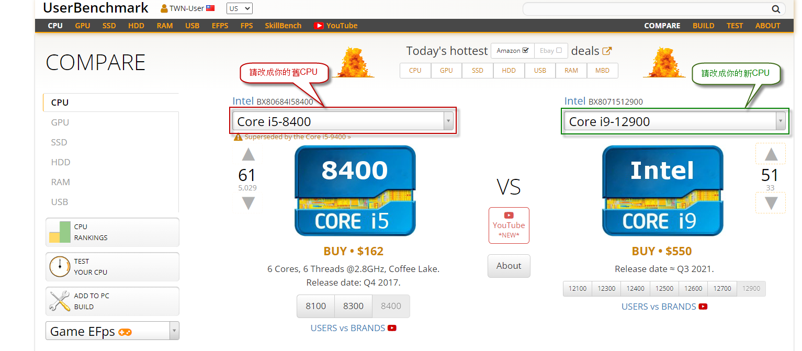Click COMPARE in the navigation bar

click(x=662, y=26)
